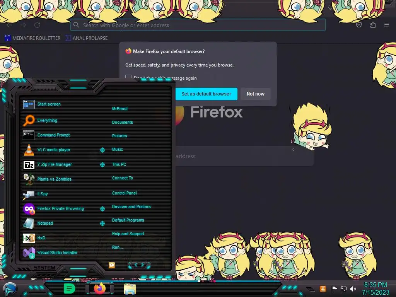
Task: Set as default browser
Action: [x=207, y=94]
